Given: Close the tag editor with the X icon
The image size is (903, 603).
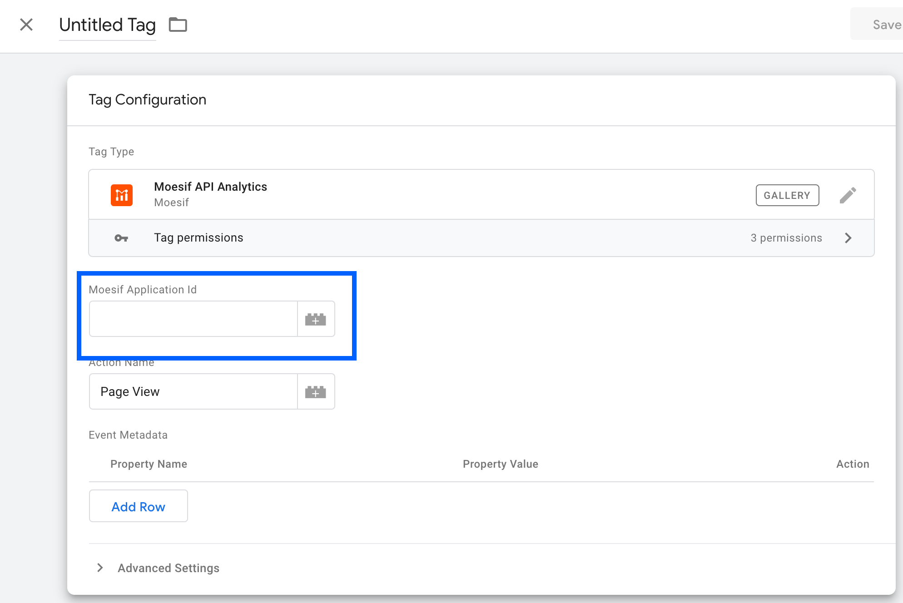Looking at the screenshot, I should (x=26, y=25).
